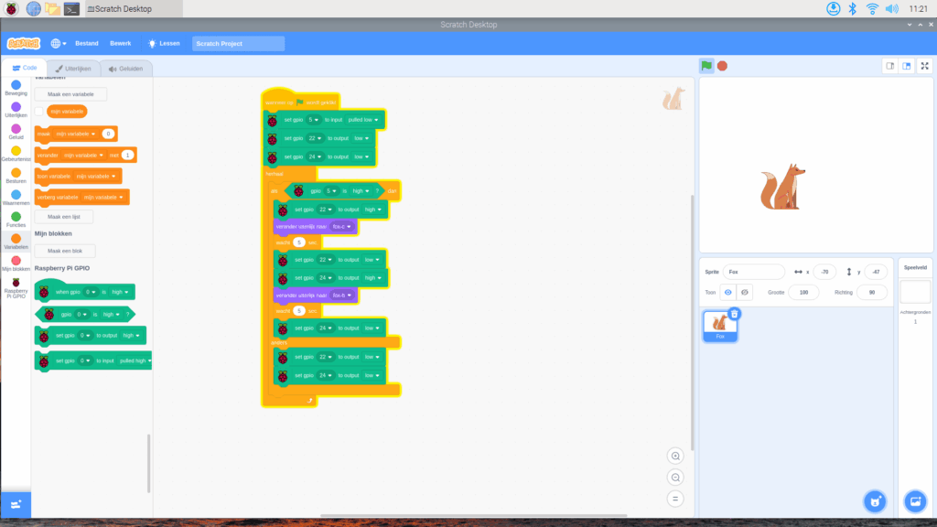Switch to the Geluiden tab
This screenshot has width=937, height=527.
tap(125, 69)
